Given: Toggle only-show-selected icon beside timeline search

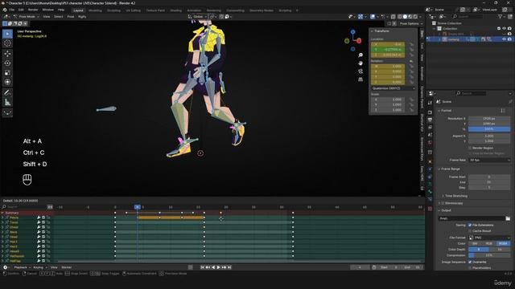Looking at the screenshot, I should click(x=50, y=207).
